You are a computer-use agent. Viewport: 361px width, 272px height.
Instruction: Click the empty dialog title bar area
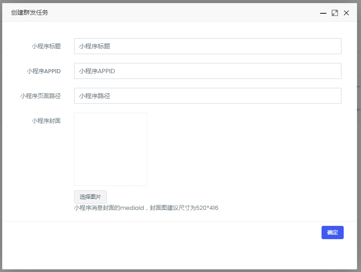click(x=177, y=13)
